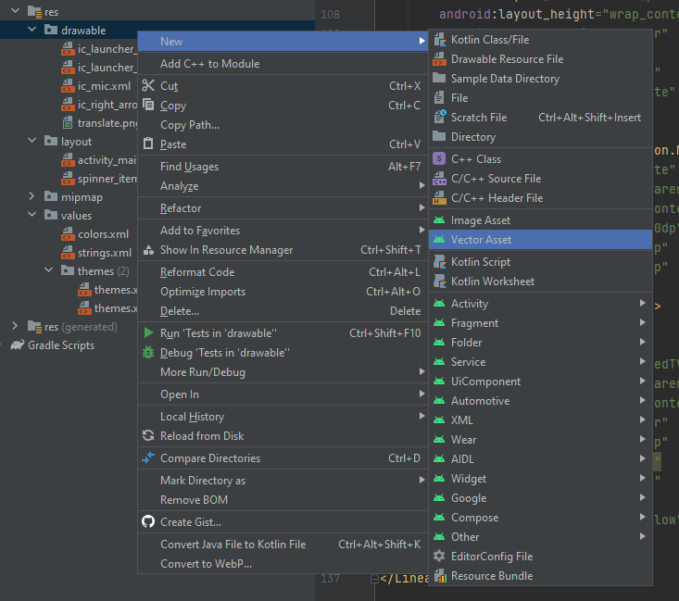Choose Reformat Code
This screenshot has width=679, height=601.
click(x=283, y=272)
